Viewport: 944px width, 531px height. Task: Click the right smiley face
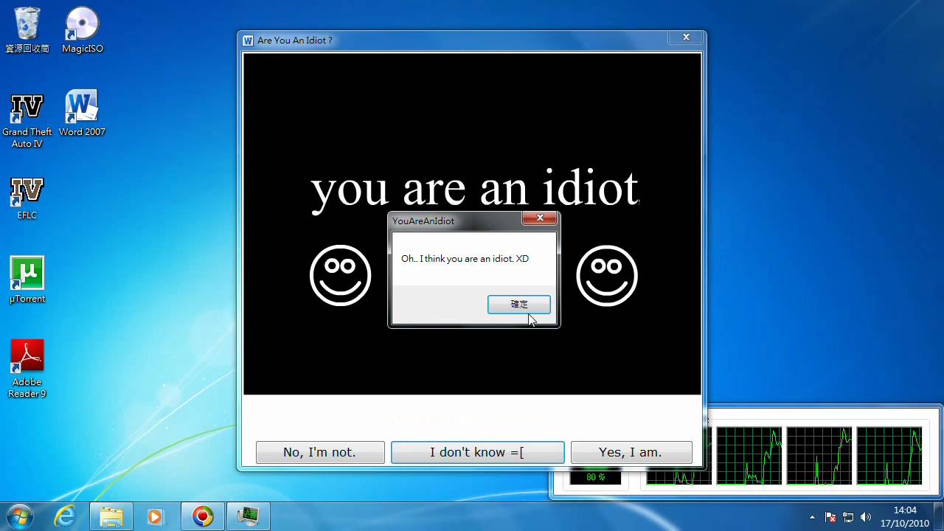coord(607,275)
